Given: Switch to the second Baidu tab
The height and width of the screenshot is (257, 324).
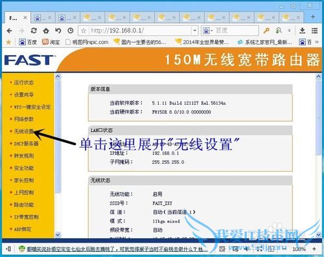Looking at the screenshot, I should click(x=43, y=17).
